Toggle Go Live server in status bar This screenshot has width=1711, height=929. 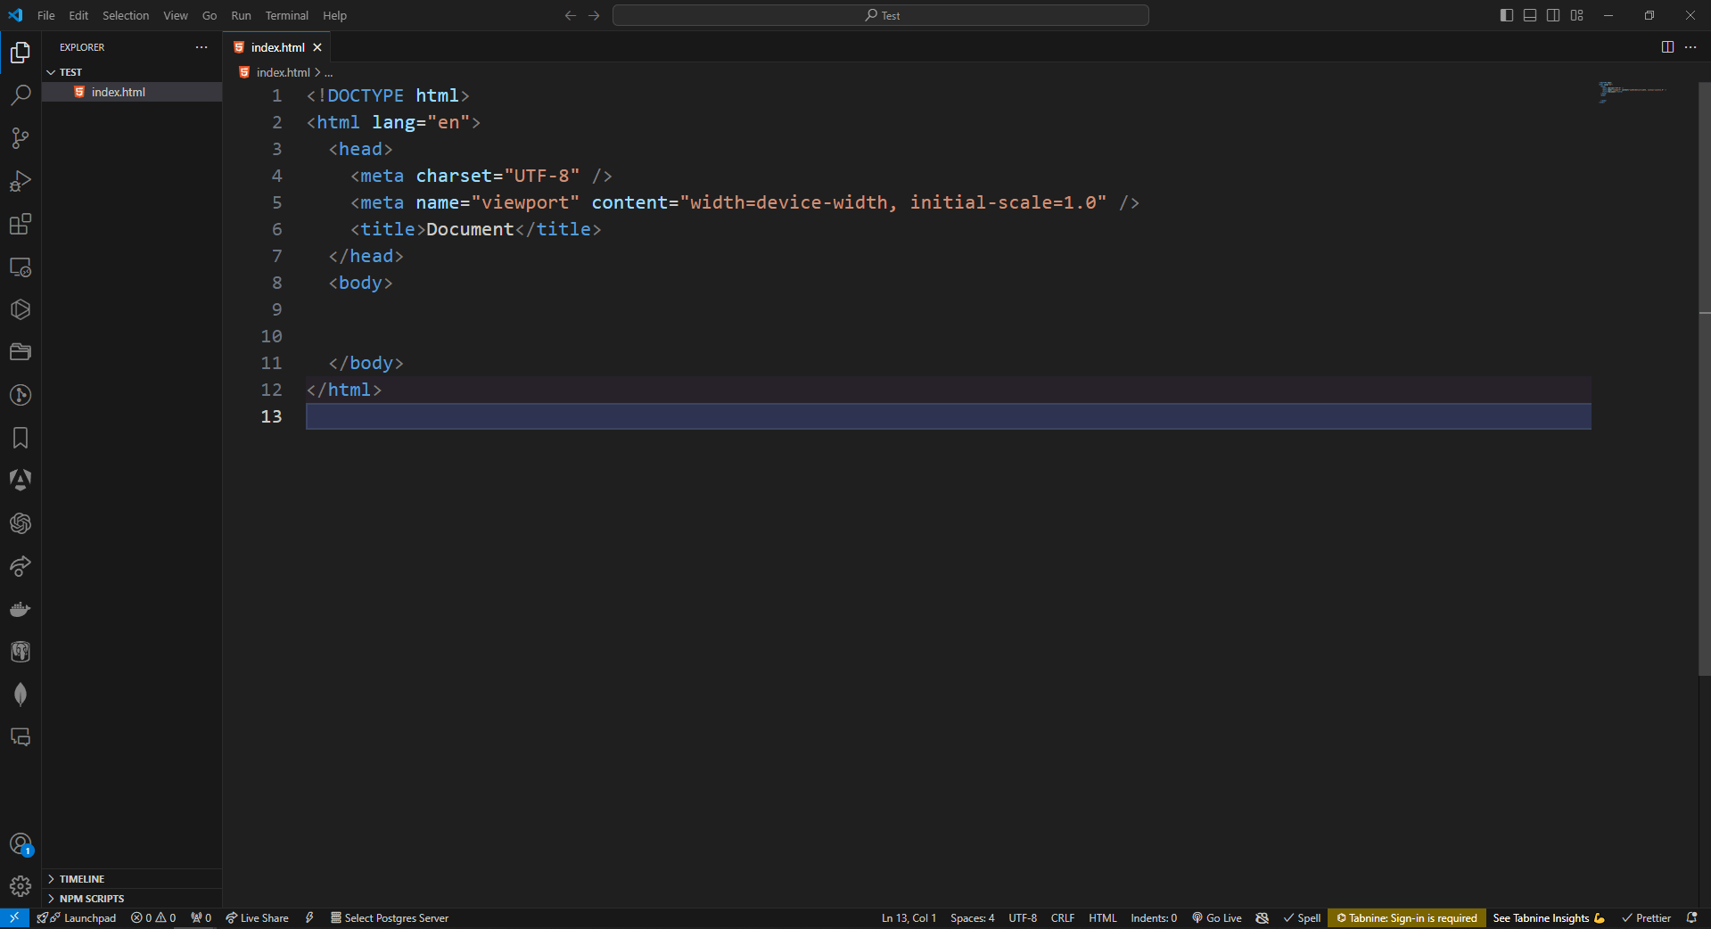coord(1217,917)
